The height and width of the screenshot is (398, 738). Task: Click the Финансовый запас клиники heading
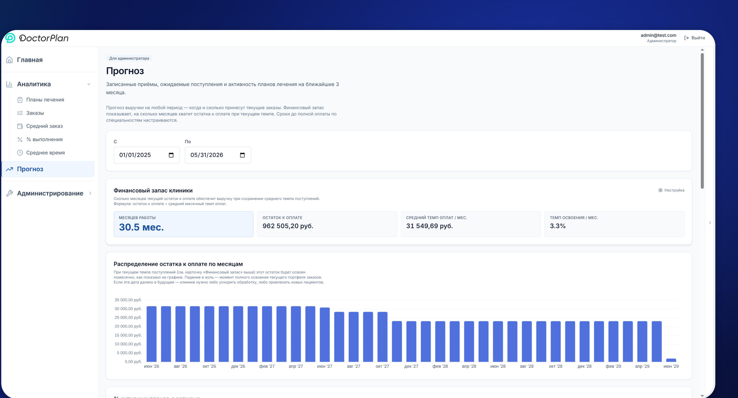click(153, 190)
